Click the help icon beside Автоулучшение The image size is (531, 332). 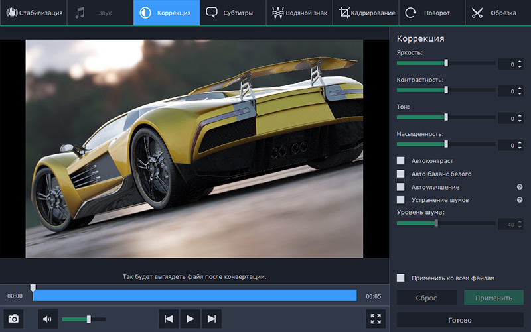click(520, 187)
